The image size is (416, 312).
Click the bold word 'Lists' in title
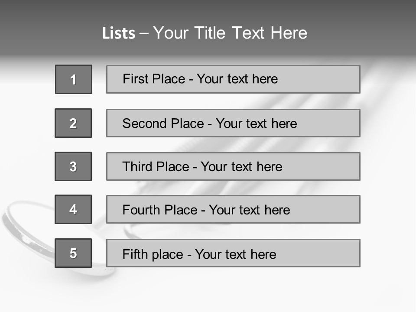pos(119,33)
